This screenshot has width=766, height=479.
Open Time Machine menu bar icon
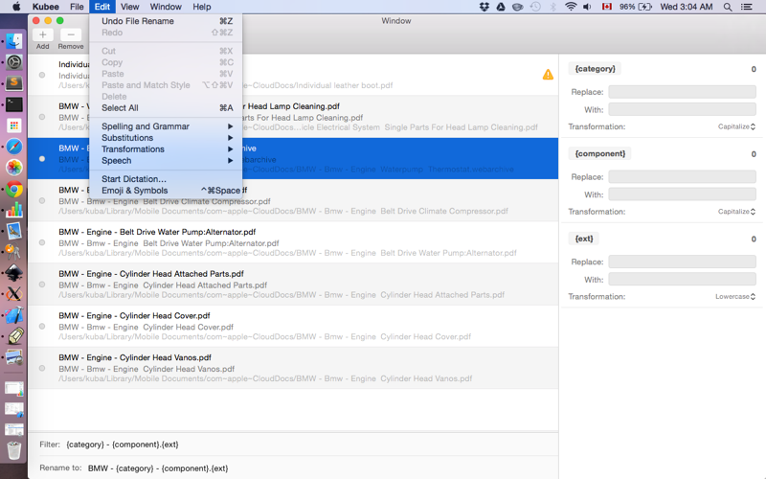[x=535, y=7]
